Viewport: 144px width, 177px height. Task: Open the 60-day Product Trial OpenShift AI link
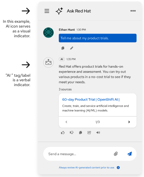(91, 99)
